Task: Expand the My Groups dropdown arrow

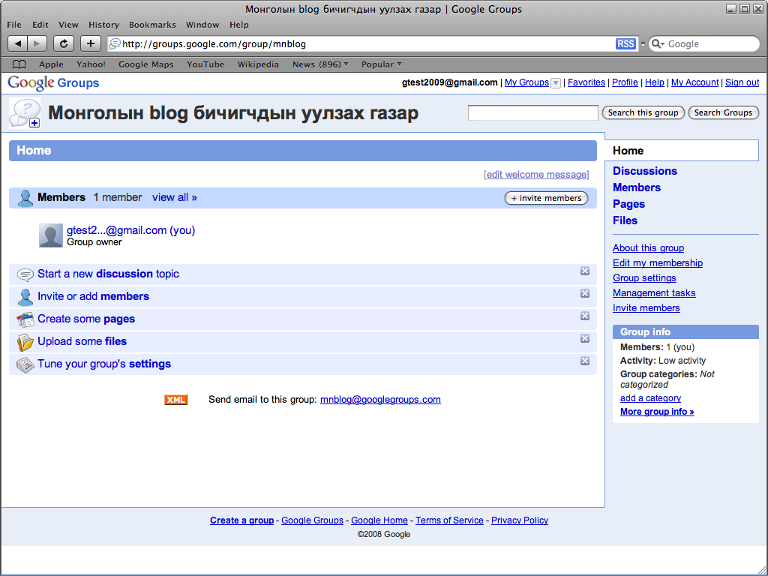Action: [556, 83]
